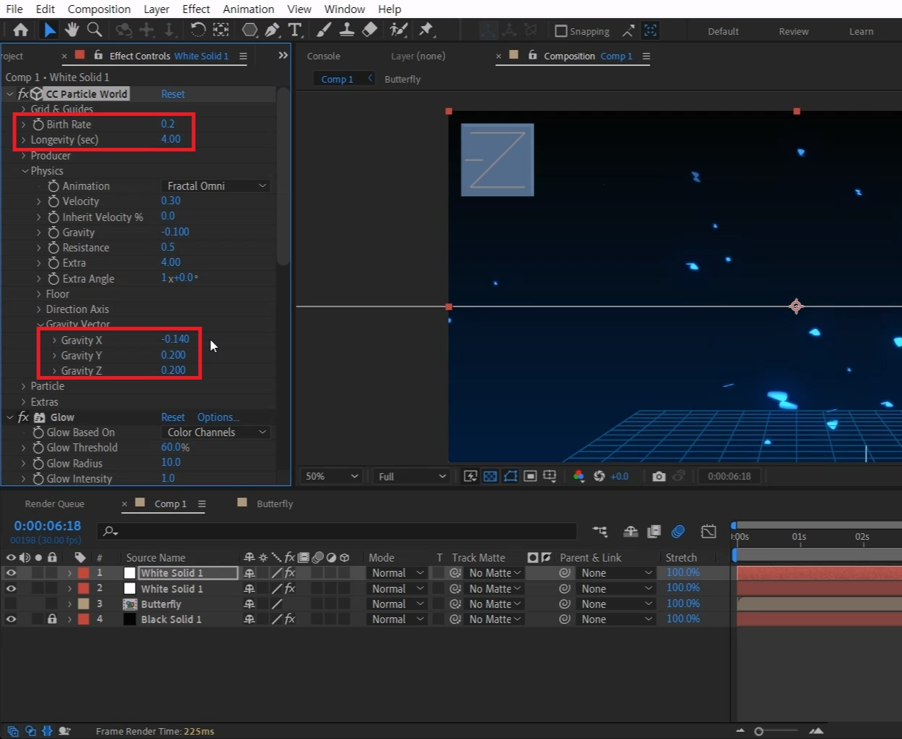Toggle Mask and Shape Path visibility icon
The width and height of the screenshot is (902, 739).
[510, 476]
